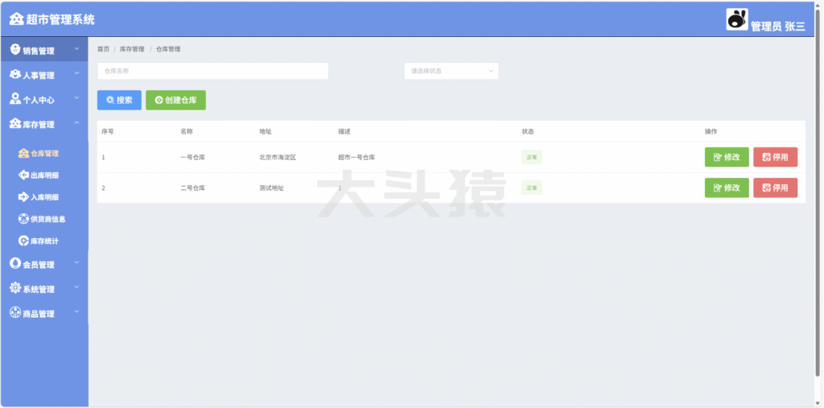This screenshot has width=824, height=408.
Task: Expand the 人事管理 menu chevron
Action: click(76, 73)
